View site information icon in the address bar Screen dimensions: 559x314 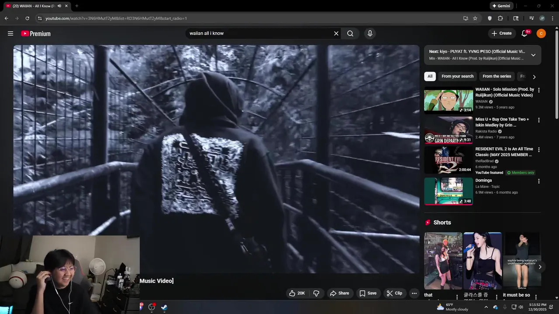39,18
